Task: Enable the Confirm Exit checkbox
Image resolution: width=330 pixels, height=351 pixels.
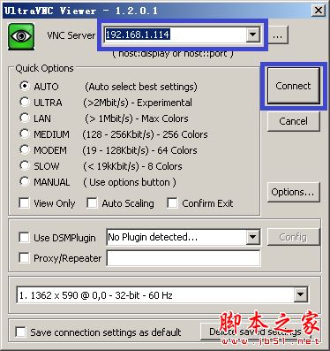Action: [x=172, y=203]
